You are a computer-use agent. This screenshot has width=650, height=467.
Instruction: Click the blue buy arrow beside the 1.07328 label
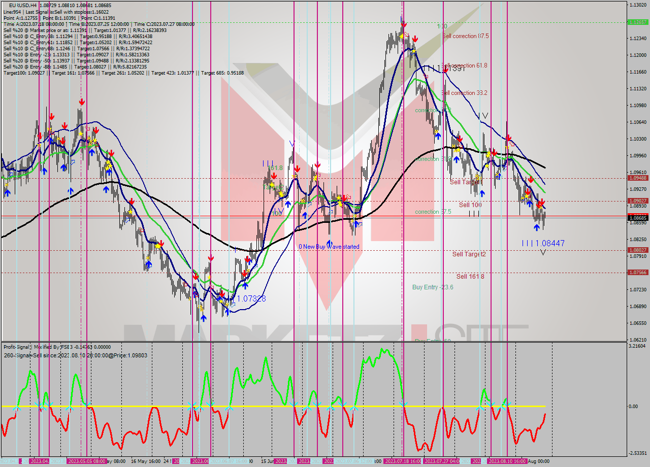tap(227, 311)
